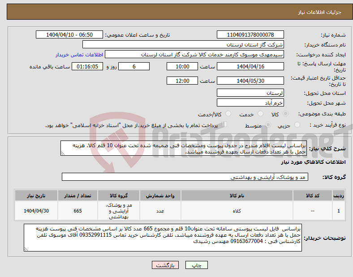
Task: Click the item name cell کلاه
Action: [237, 211]
